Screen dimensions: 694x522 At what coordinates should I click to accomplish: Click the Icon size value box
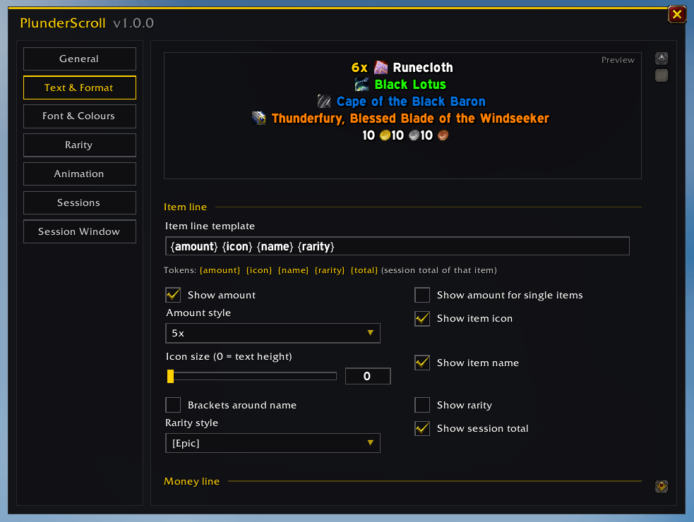(368, 376)
